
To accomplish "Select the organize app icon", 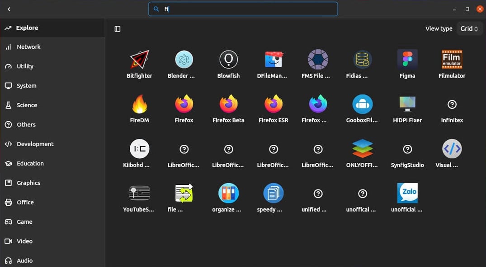I will tap(228, 193).
